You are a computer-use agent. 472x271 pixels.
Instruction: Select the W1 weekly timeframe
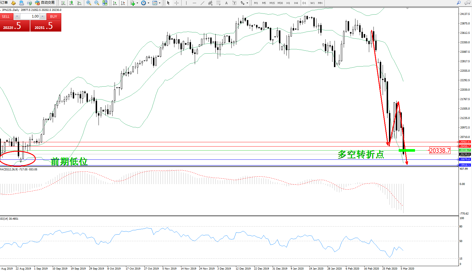pyautogui.click(x=312, y=3)
